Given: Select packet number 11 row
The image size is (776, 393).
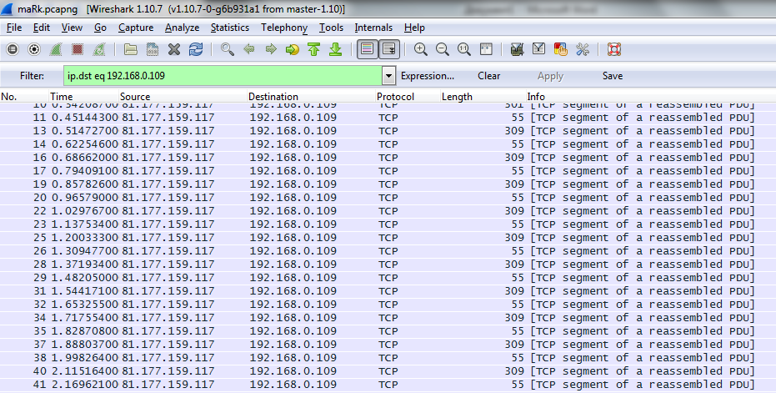Looking at the screenshot, I should 388,118.
